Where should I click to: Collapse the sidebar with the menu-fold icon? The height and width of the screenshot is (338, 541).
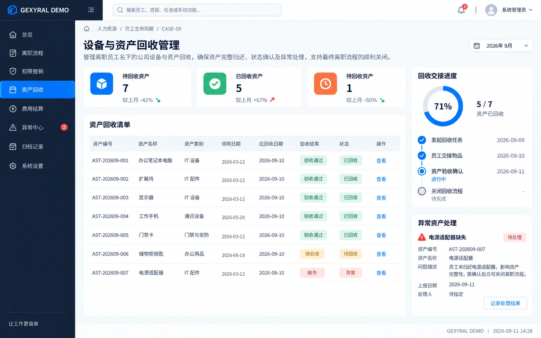pyautogui.click(x=91, y=10)
